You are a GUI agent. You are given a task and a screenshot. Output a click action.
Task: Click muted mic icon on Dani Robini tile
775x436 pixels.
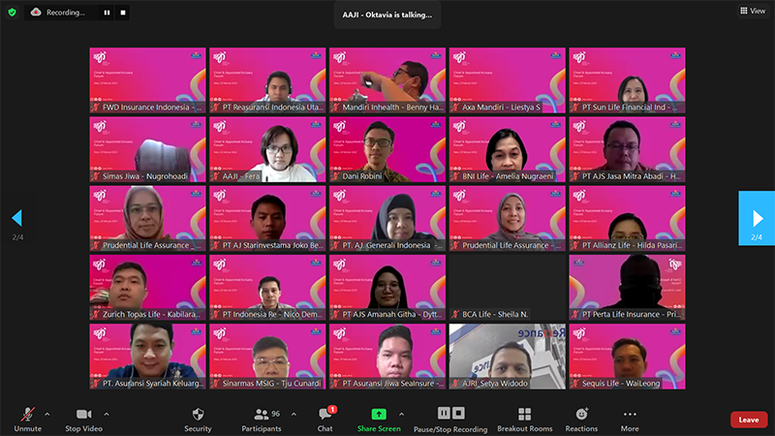[335, 176]
